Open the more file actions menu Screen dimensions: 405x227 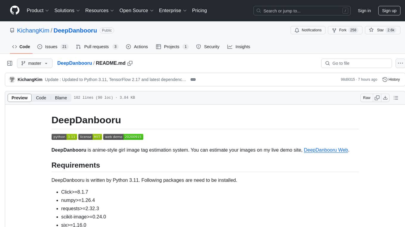400,63
